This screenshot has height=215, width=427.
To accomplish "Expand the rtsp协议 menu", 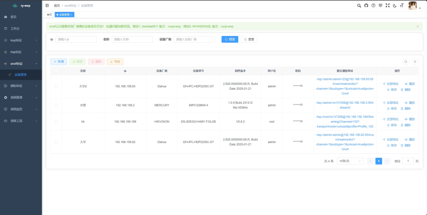I will (21, 52).
